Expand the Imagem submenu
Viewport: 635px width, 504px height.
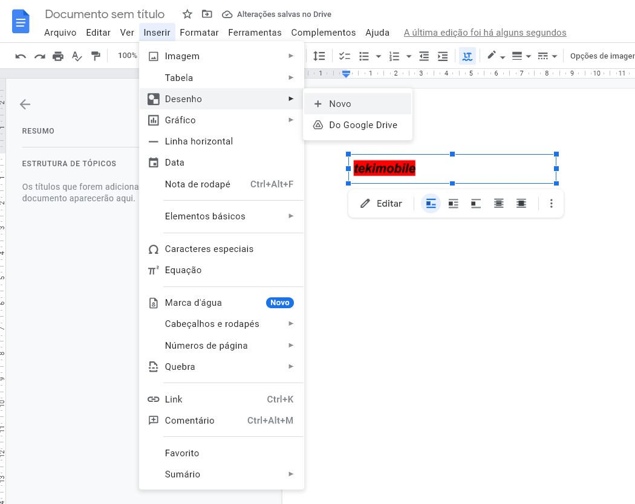pyautogui.click(x=221, y=56)
